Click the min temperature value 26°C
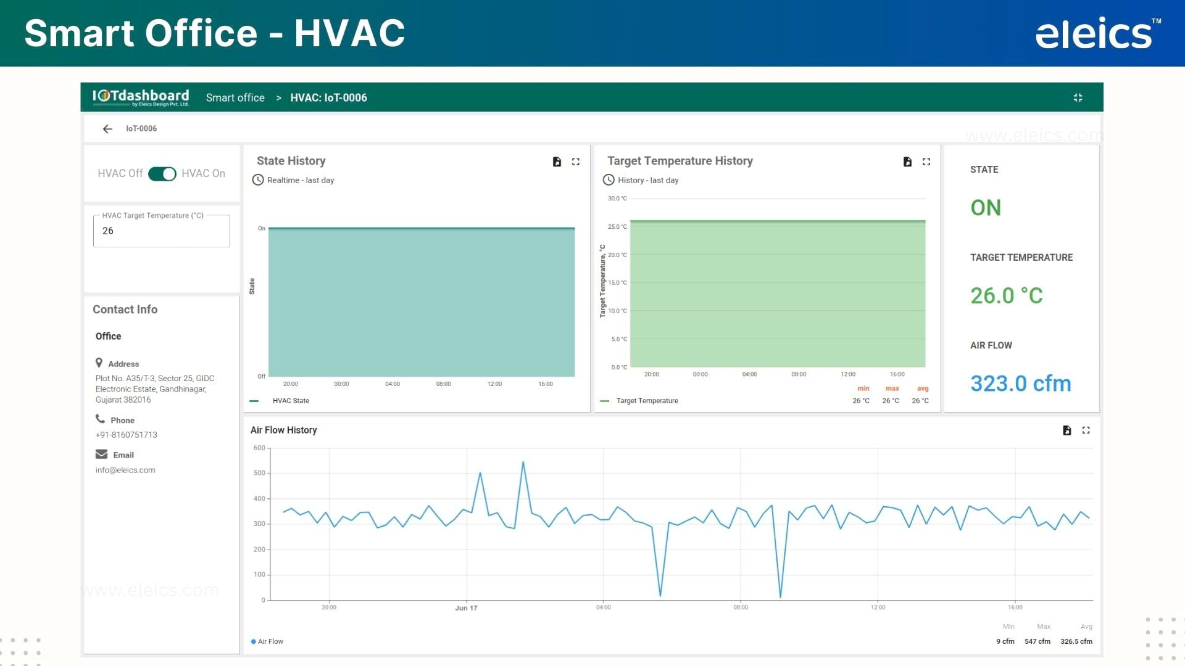This screenshot has height=666, width=1185. 861,400
